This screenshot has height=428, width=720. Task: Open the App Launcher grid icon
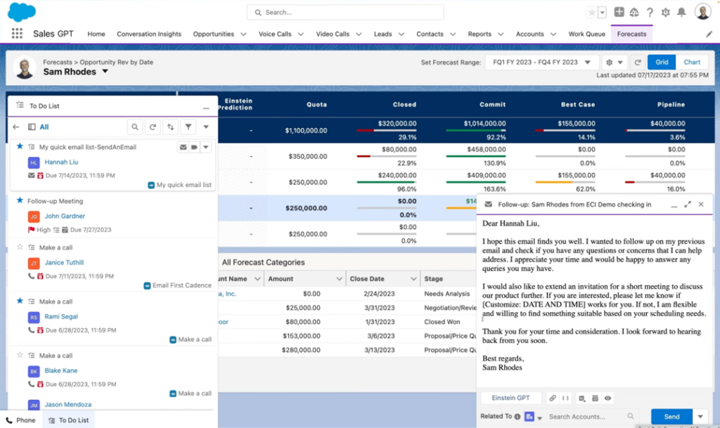pos(16,33)
